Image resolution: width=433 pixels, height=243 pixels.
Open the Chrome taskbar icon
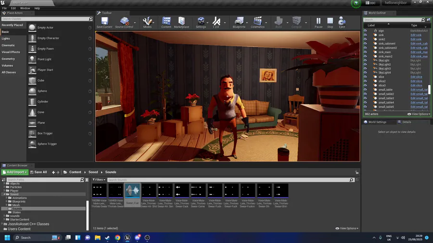point(117,238)
